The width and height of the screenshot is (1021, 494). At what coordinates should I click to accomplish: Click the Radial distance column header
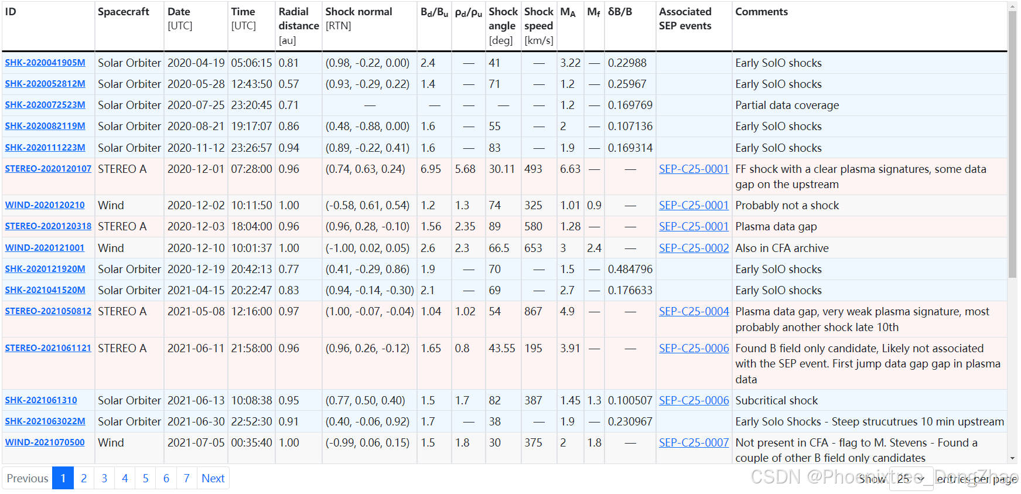(299, 26)
